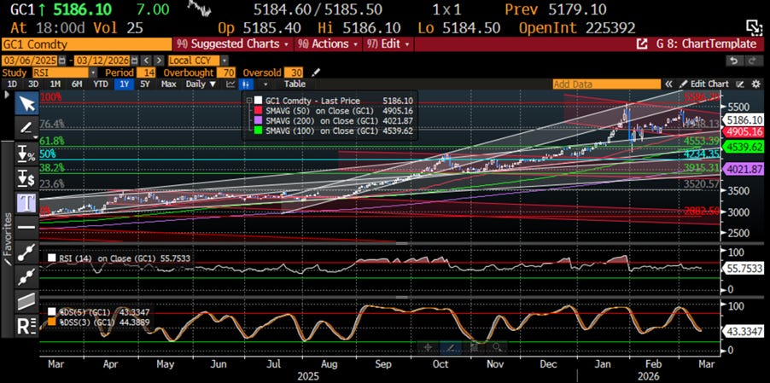
Task: Expand the left panel arrow above pointer tool
Action: pyautogui.click(x=6, y=94)
